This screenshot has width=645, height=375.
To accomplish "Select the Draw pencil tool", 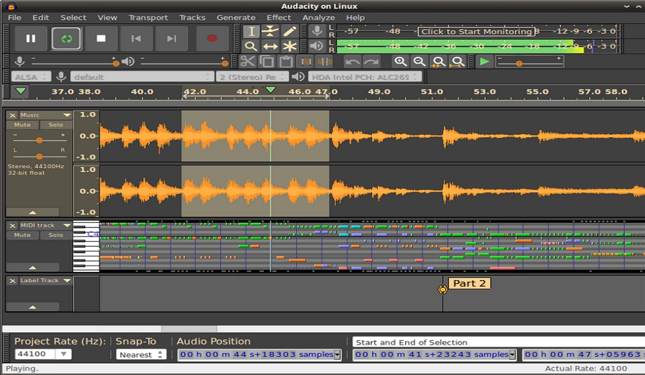I will 290,32.
